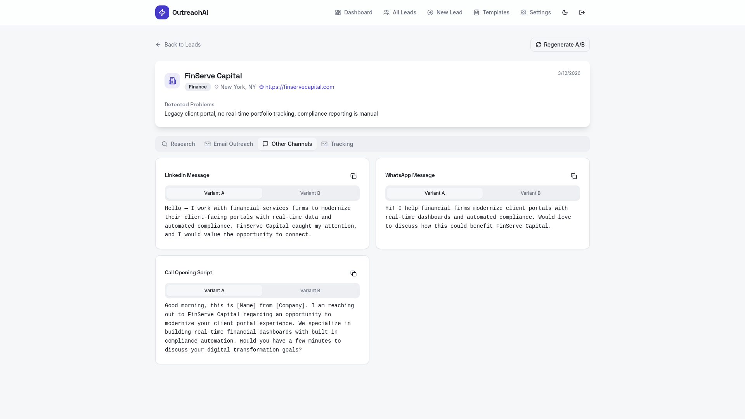Click the Finance industry badge
The height and width of the screenshot is (419, 745).
click(198, 87)
